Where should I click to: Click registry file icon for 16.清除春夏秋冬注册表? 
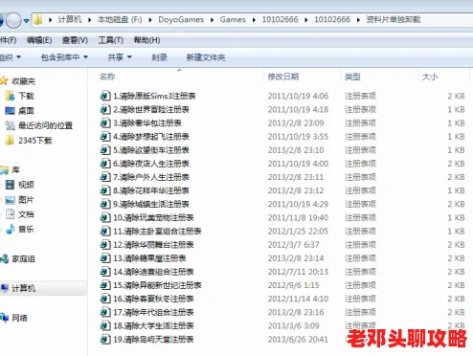pyautogui.click(x=105, y=299)
